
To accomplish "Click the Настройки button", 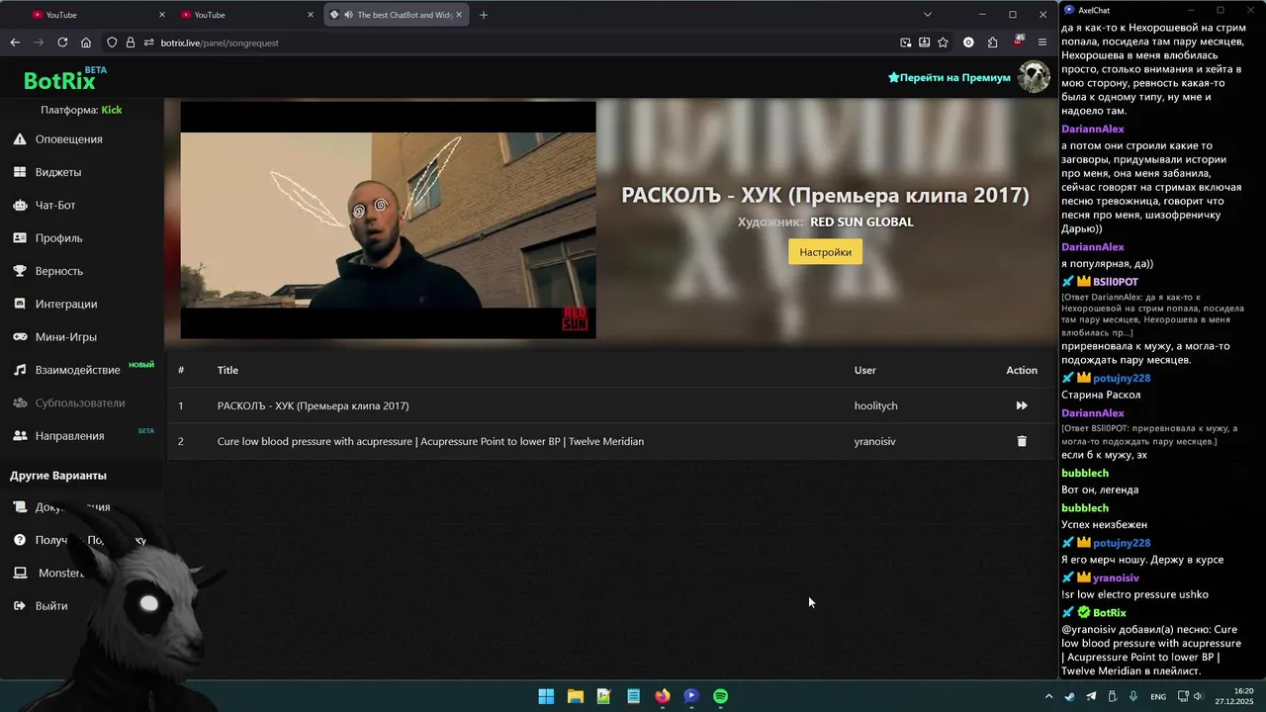I will (825, 252).
